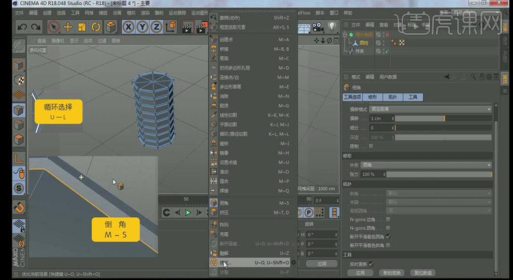
Task: Choose 倒角 (M~S) bevel menu entry
Action: coord(253,203)
